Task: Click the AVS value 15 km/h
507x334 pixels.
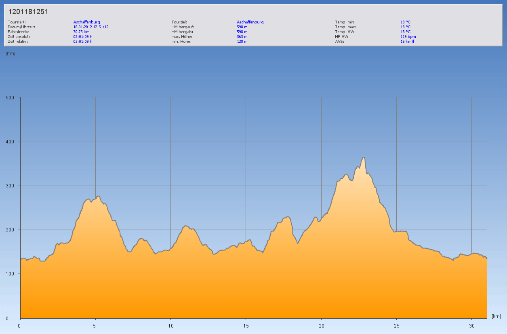Action: tap(408, 42)
